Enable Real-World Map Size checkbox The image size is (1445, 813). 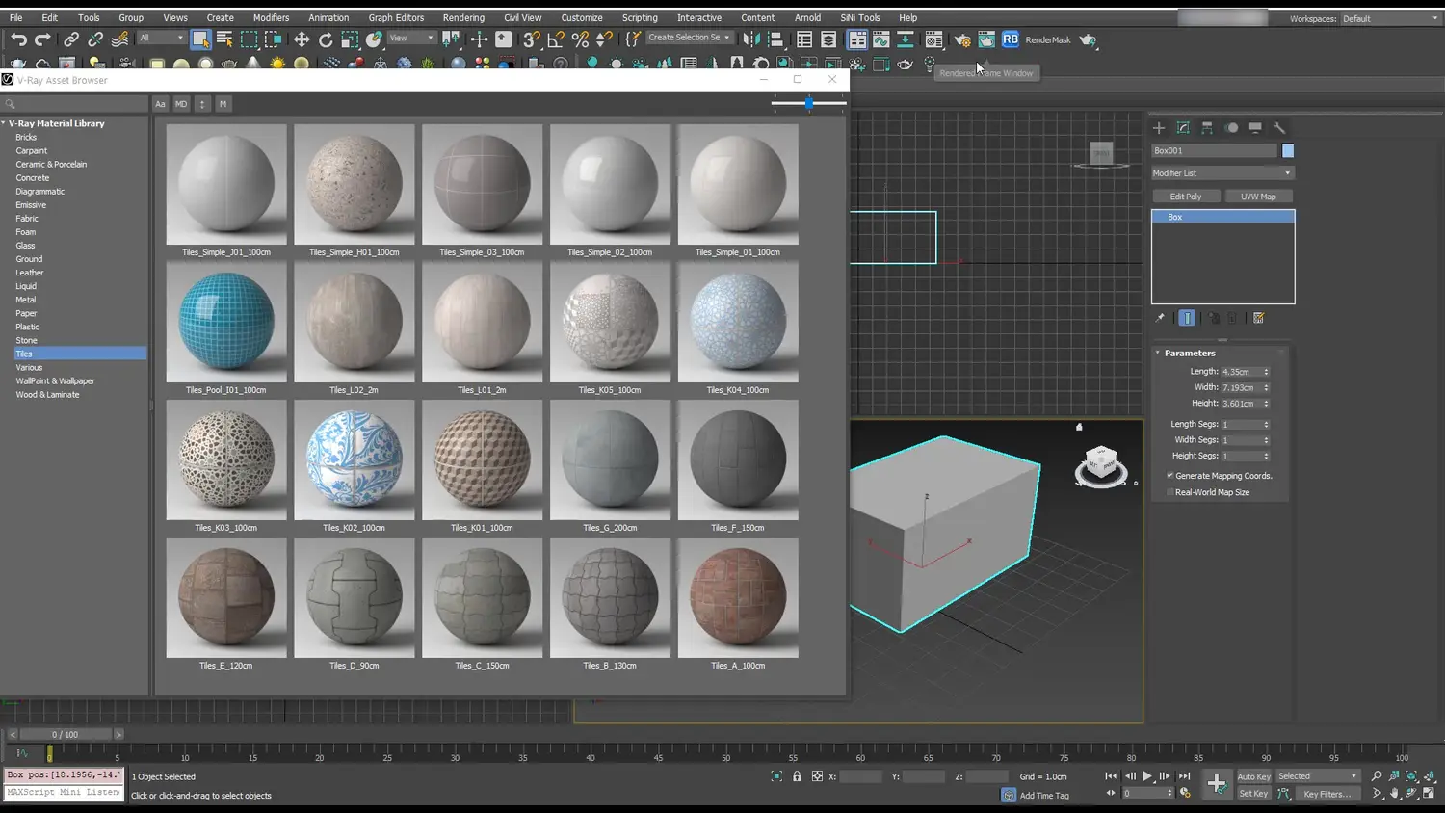tap(1170, 492)
